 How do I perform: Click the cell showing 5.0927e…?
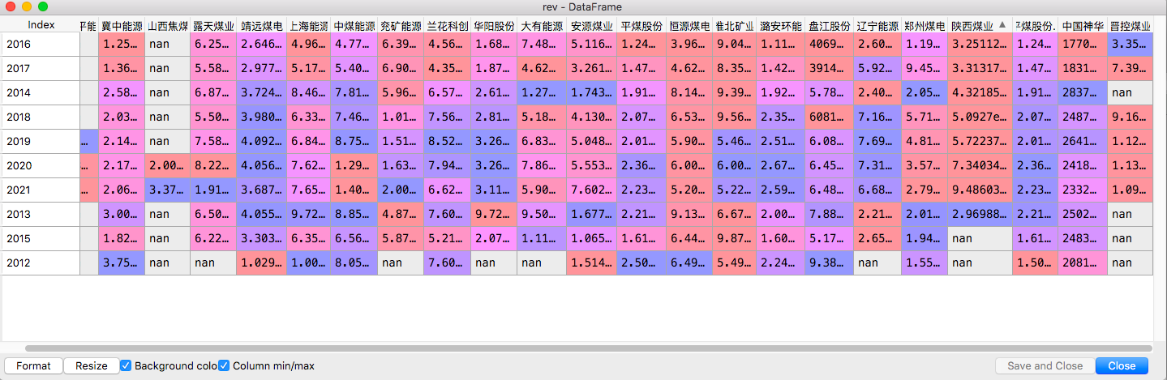[x=980, y=117]
